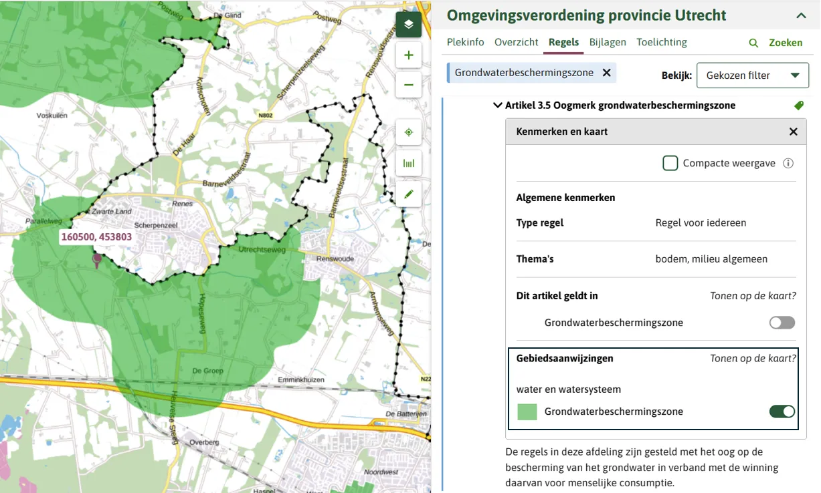The image size is (821, 493).
Task: Toggle on the 'Dit artikel geldt in' Grondwaterbeschermingszone switch
Action: (x=782, y=323)
